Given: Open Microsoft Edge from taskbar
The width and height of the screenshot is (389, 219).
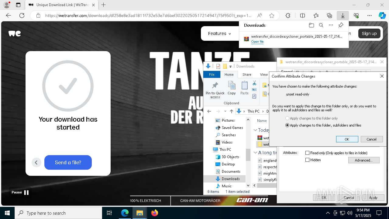Looking at the screenshot, I should [125, 213].
